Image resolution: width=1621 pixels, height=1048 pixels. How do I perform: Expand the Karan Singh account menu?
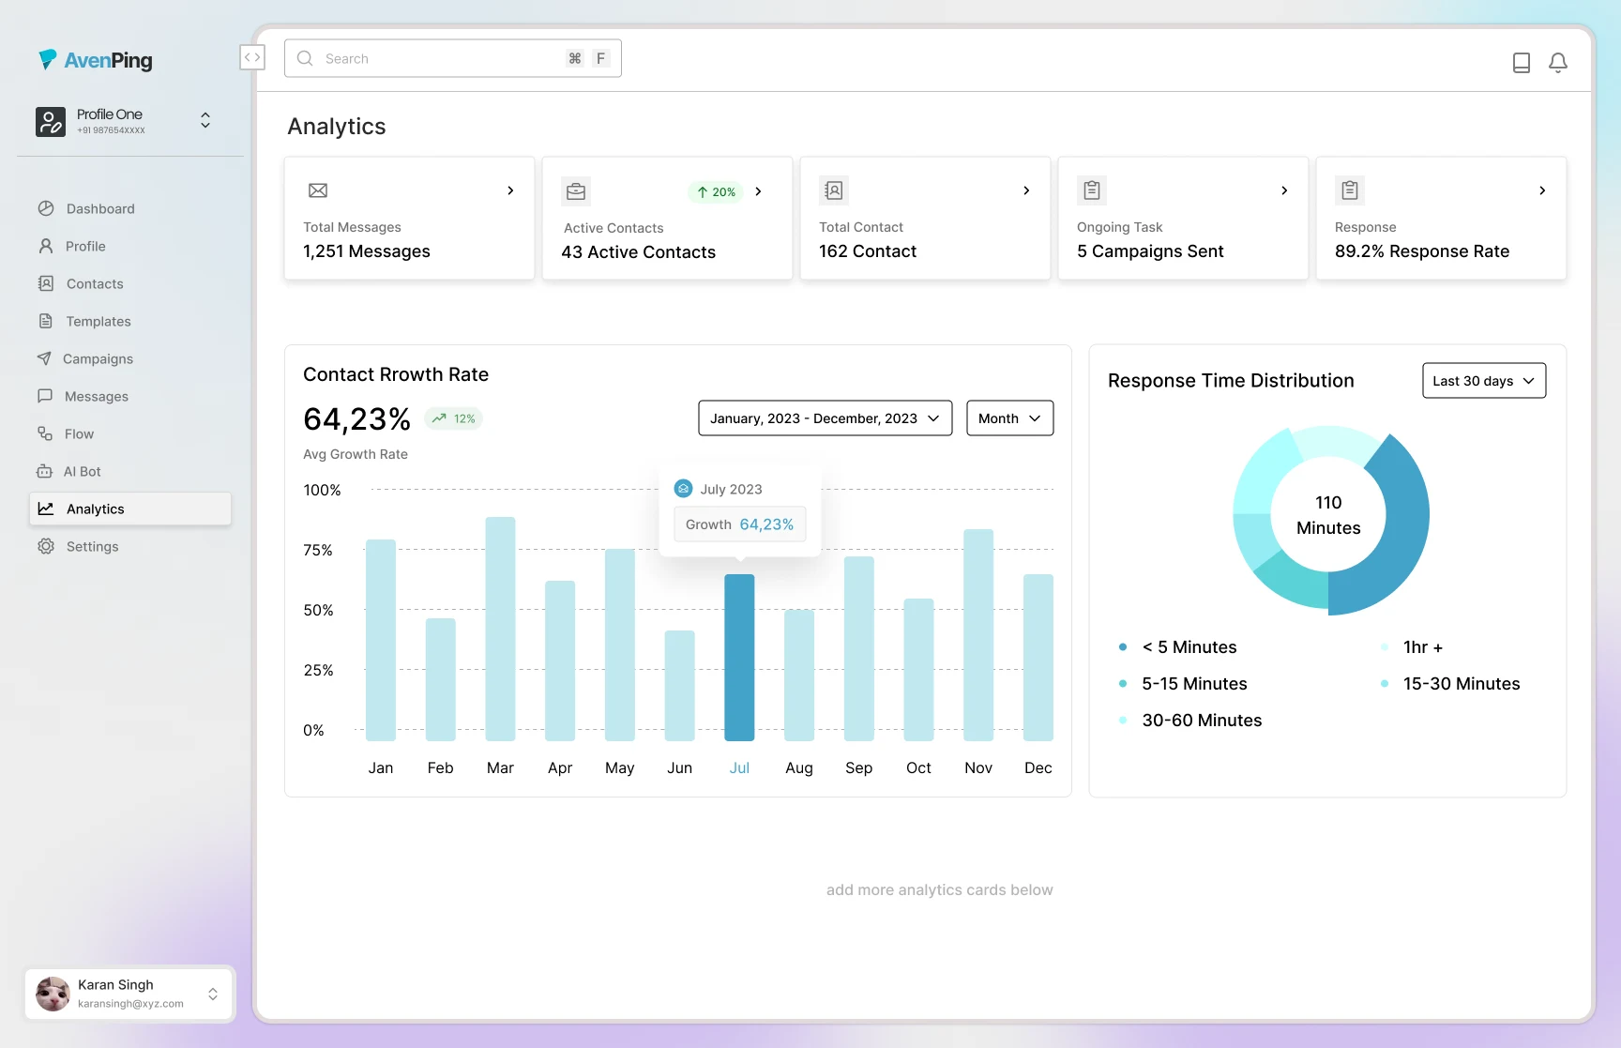[x=213, y=994]
